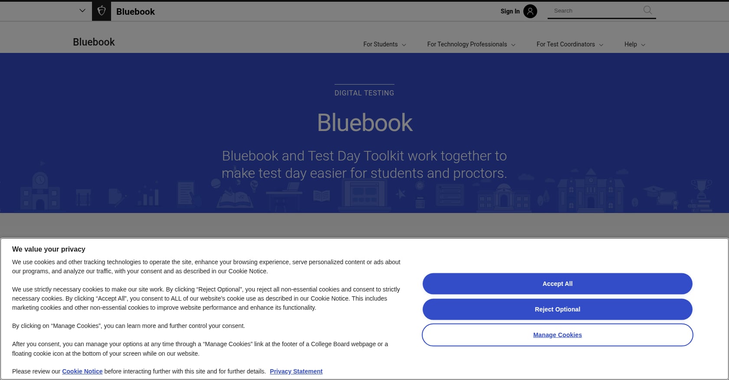Click the search magnifier icon

pyautogui.click(x=647, y=10)
